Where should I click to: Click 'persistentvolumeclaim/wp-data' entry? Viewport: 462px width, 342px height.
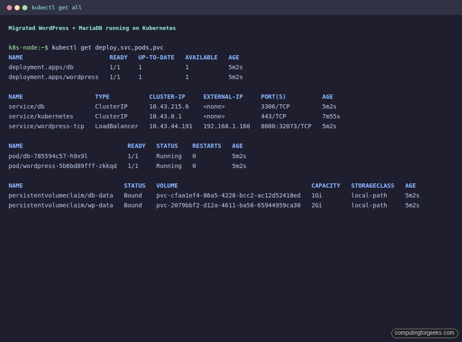61,205
